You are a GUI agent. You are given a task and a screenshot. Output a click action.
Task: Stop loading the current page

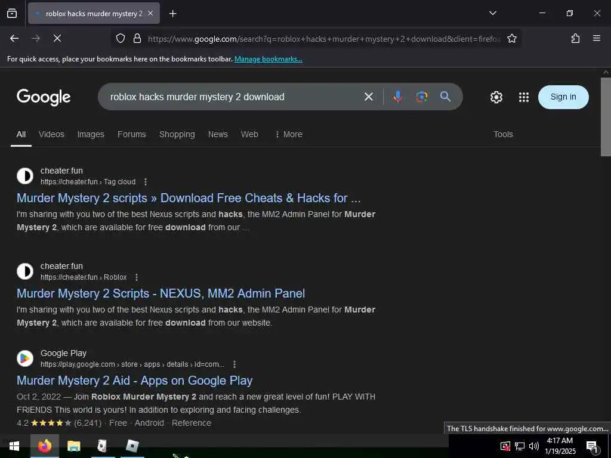point(57,38)
